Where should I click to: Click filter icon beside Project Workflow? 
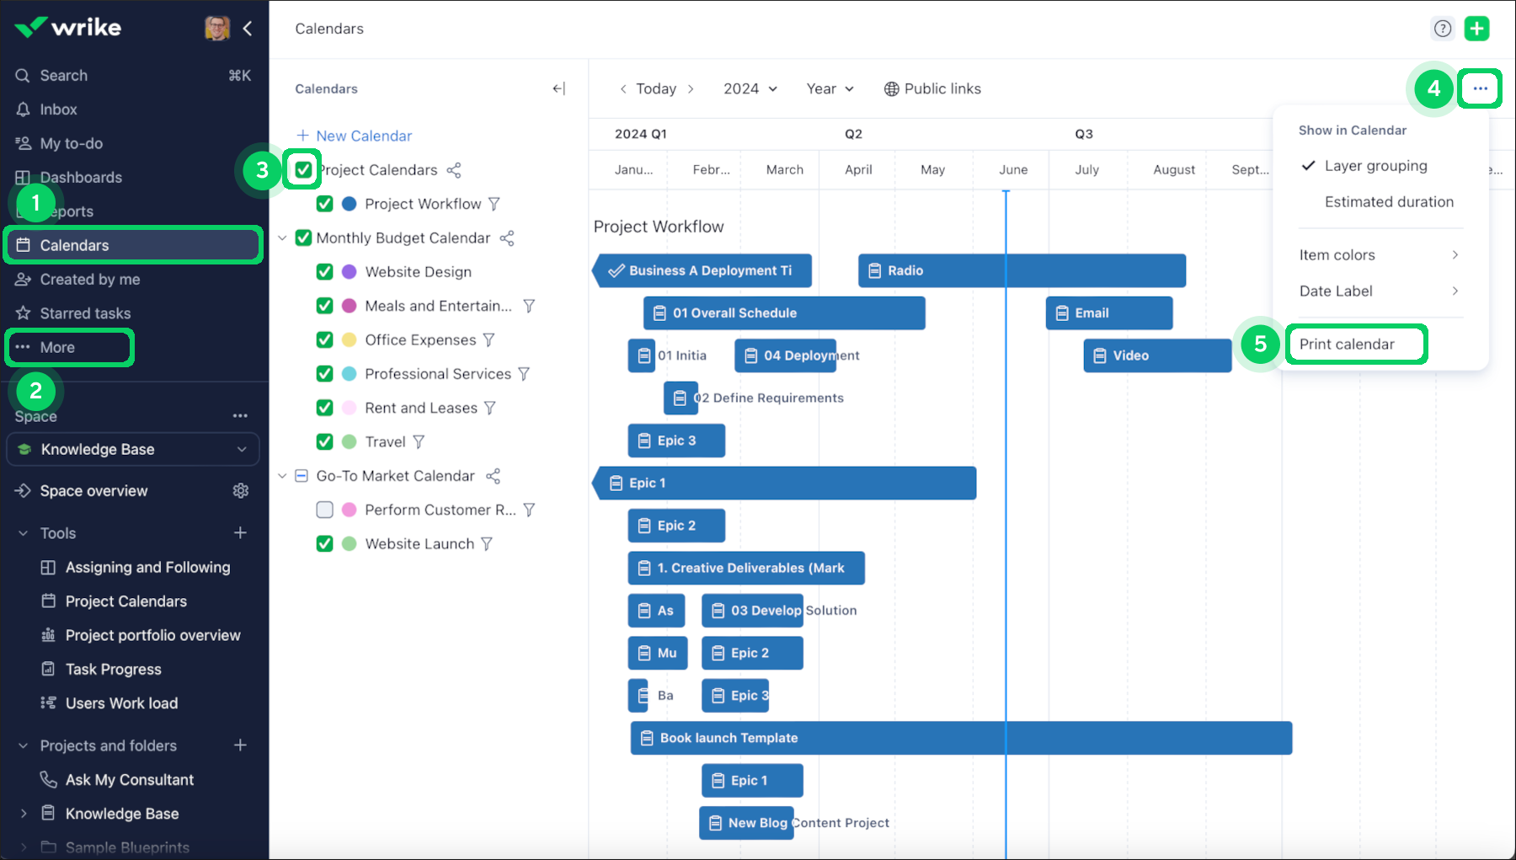(494, 205)
